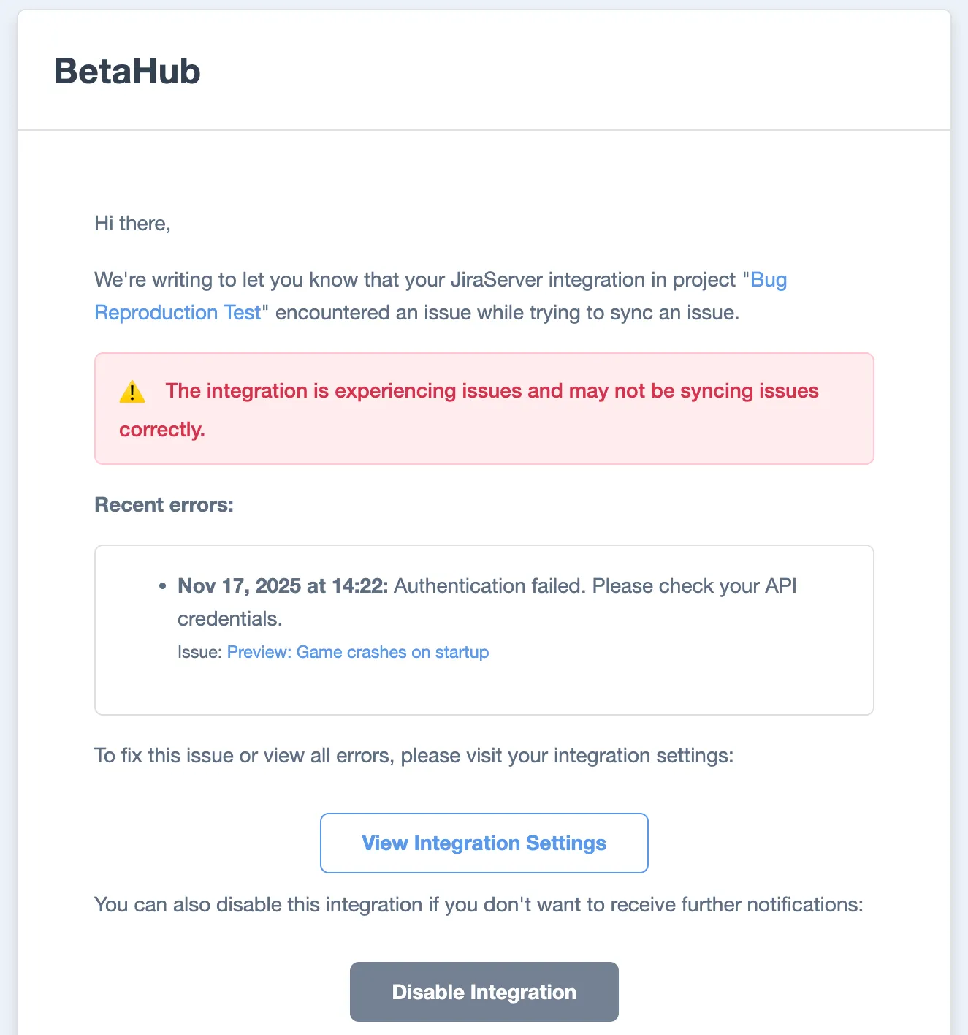Click the "Nov 17, 2025 at 14:22:" timestamp
The image size is (968, 1035).
(x=283, y=586)
